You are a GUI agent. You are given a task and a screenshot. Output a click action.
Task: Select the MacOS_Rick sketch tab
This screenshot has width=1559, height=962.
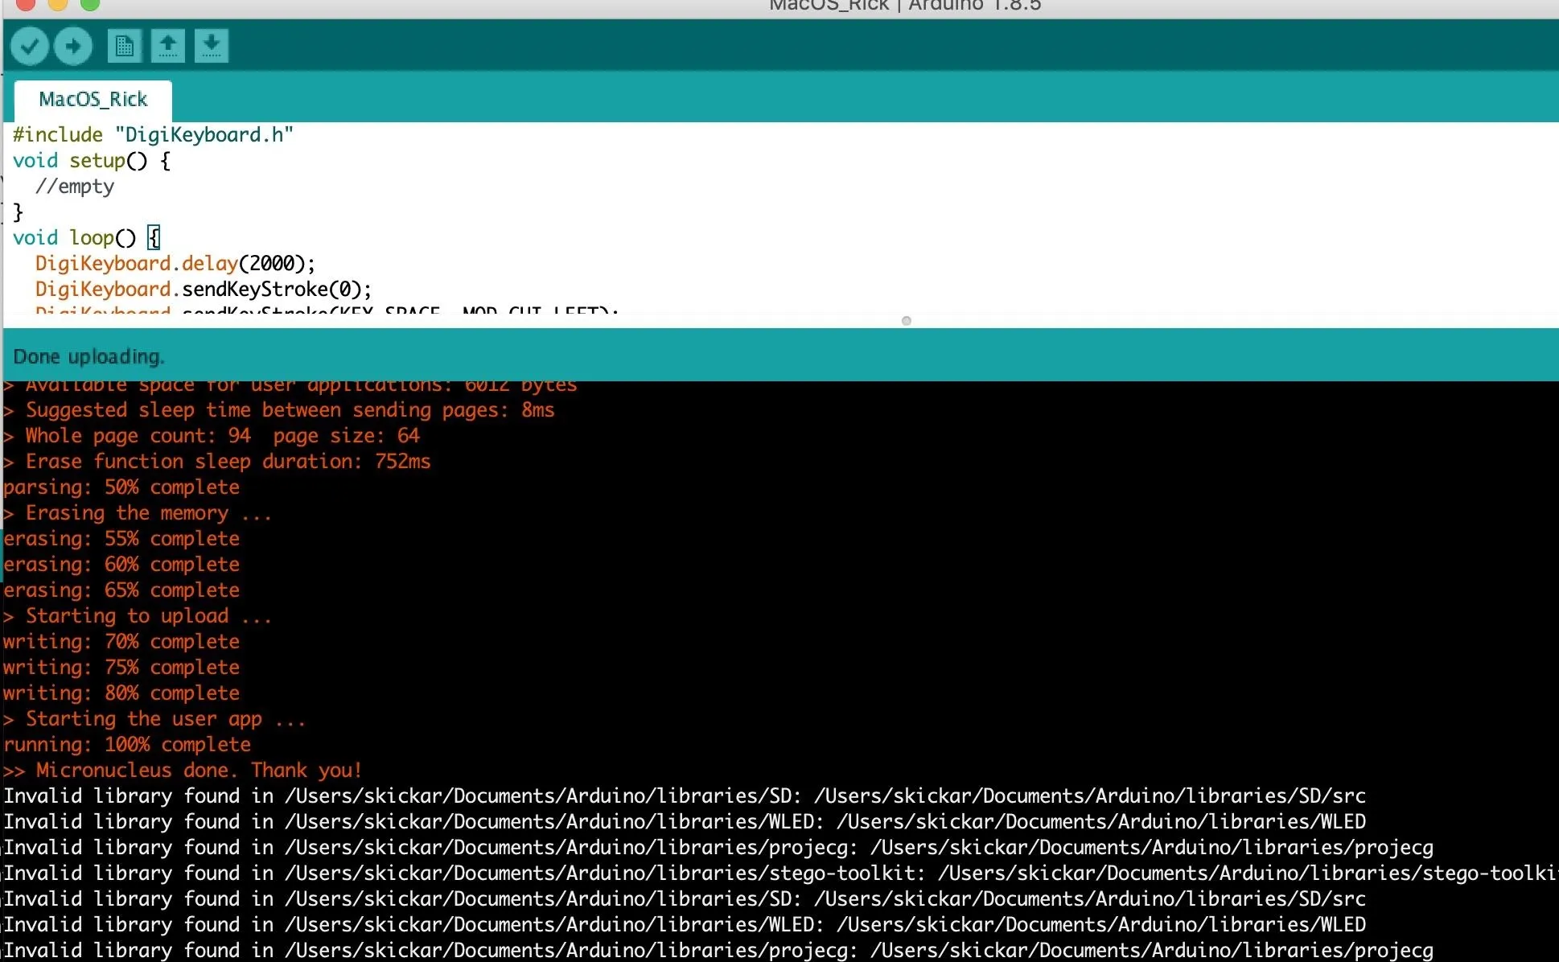click(93, 100)
